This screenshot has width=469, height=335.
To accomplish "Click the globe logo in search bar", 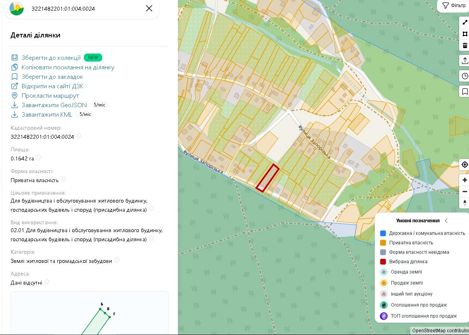I will click(17, 8).
